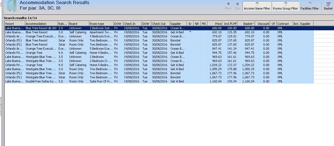Sort by the Room type column header
The image size is (334, 146).
coord(101,24)
